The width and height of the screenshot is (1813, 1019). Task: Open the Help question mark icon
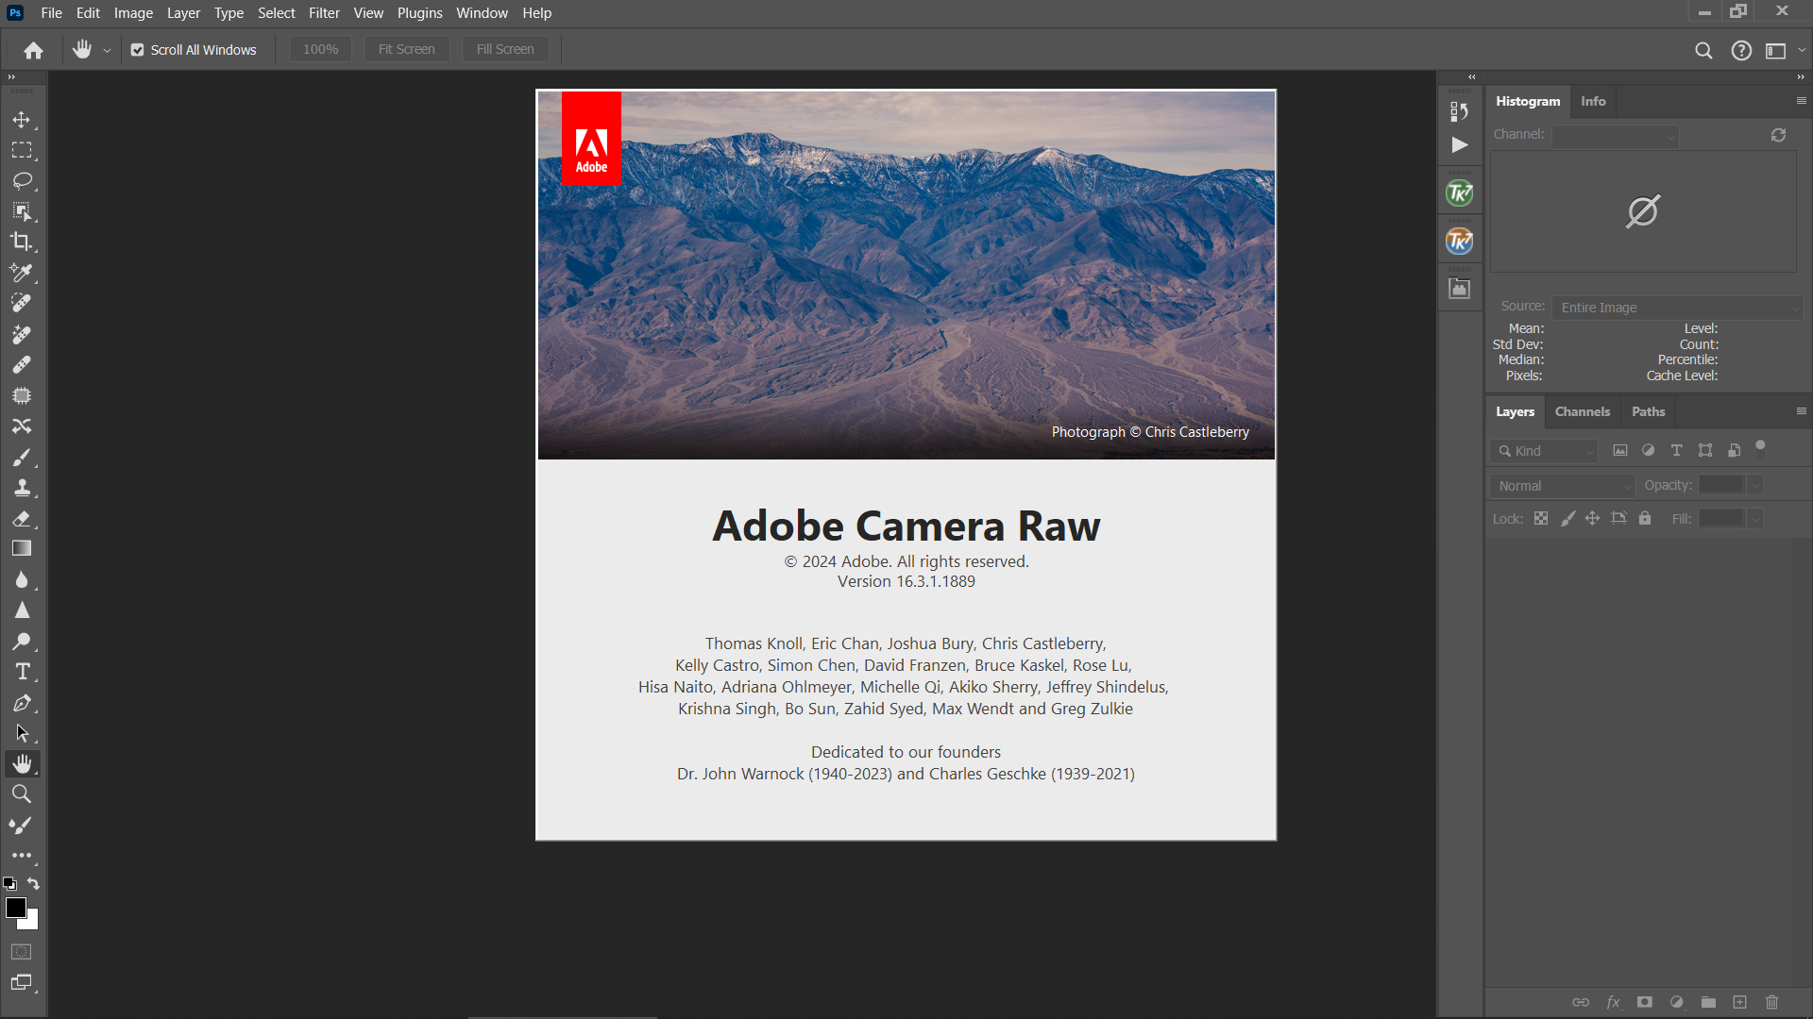pos(1741,50)
